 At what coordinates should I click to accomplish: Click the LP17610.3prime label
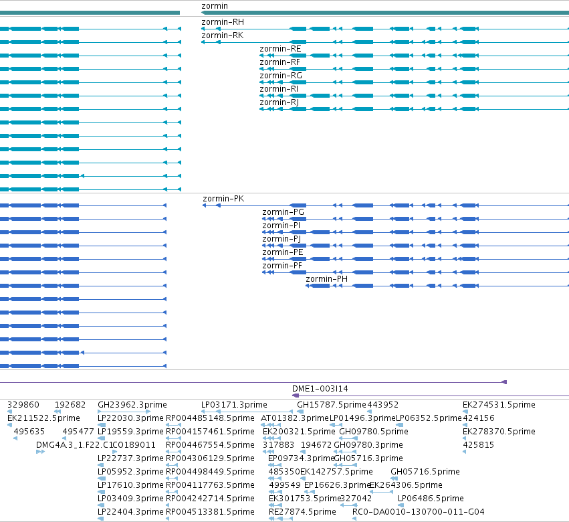130,486
